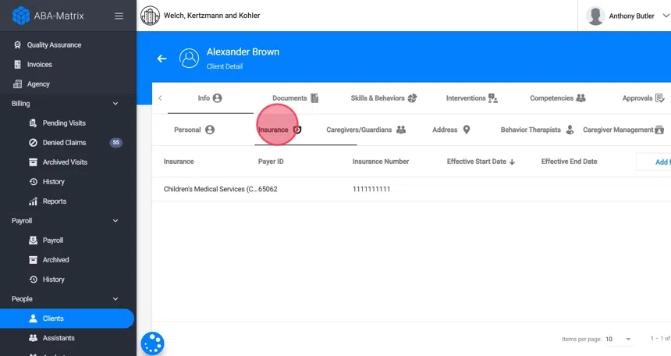671x356 pixels.
Task: Click the ABA-Matrix cube logo
Action: [21, 16]
